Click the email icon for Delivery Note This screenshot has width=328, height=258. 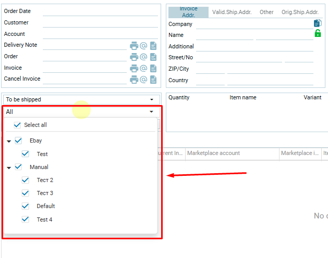(143, 46)
